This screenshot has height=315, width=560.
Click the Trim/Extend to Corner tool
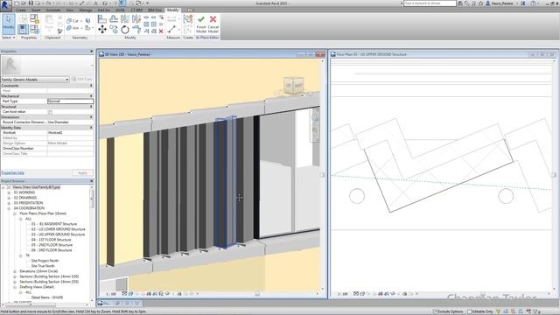pyautogui.click(x=136, y=30)
